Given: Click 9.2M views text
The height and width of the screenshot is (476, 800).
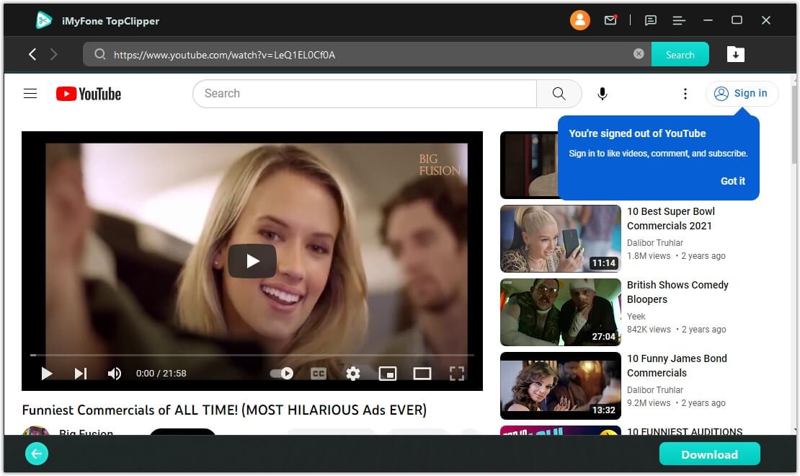Looking at the screenshot, I should coord(649,403).
